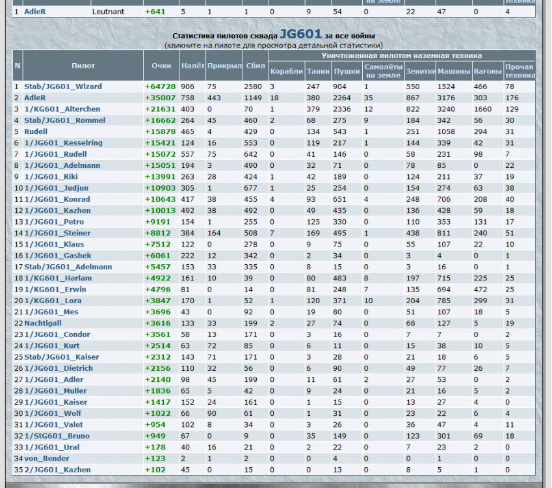
Task: Open 1/JG601_Gashek pilot link
Action: coord(58,256)
